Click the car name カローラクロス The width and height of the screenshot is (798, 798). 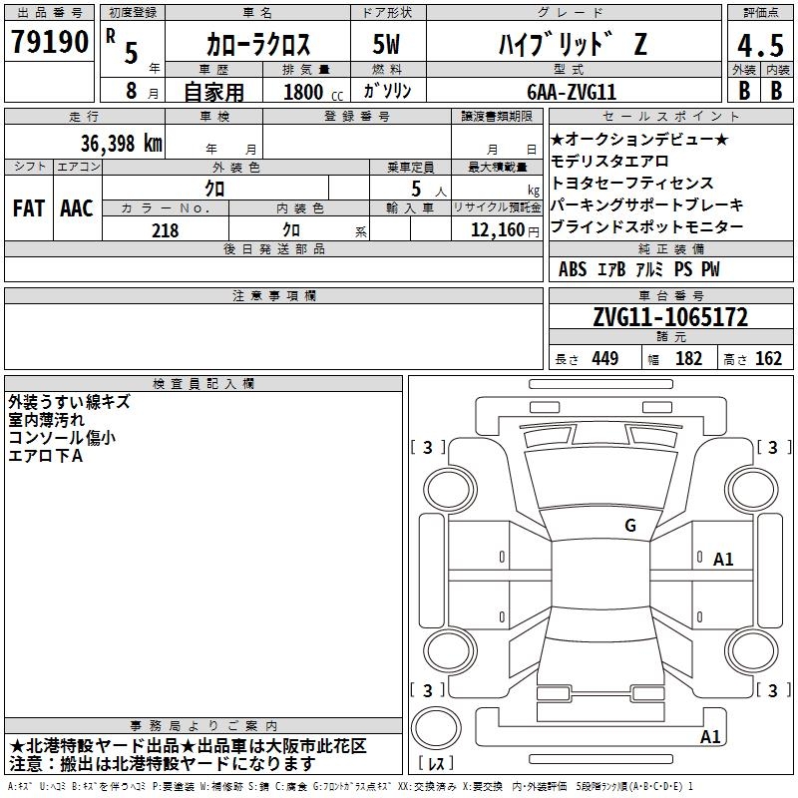pos(257,45)
